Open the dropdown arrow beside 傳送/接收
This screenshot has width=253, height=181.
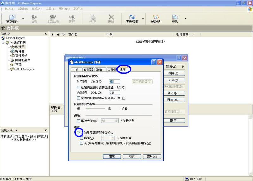(143, 19)
